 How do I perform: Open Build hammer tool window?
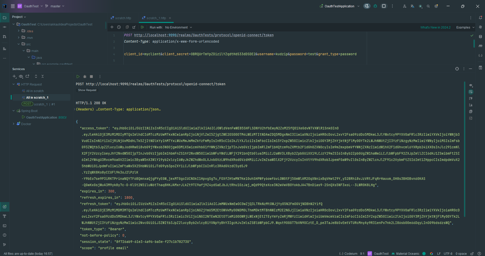click(5, 216)
